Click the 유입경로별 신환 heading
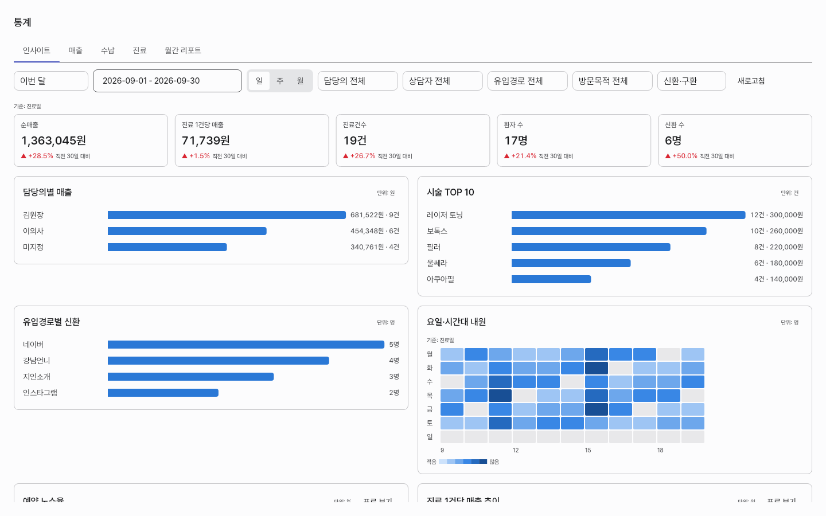Viewport: 826px width, 516px height. pos(51,322)
